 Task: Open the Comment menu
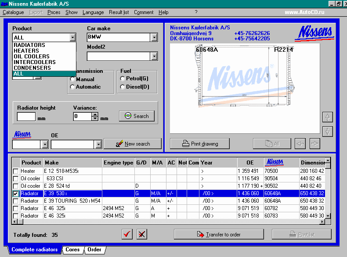point(144,12)
